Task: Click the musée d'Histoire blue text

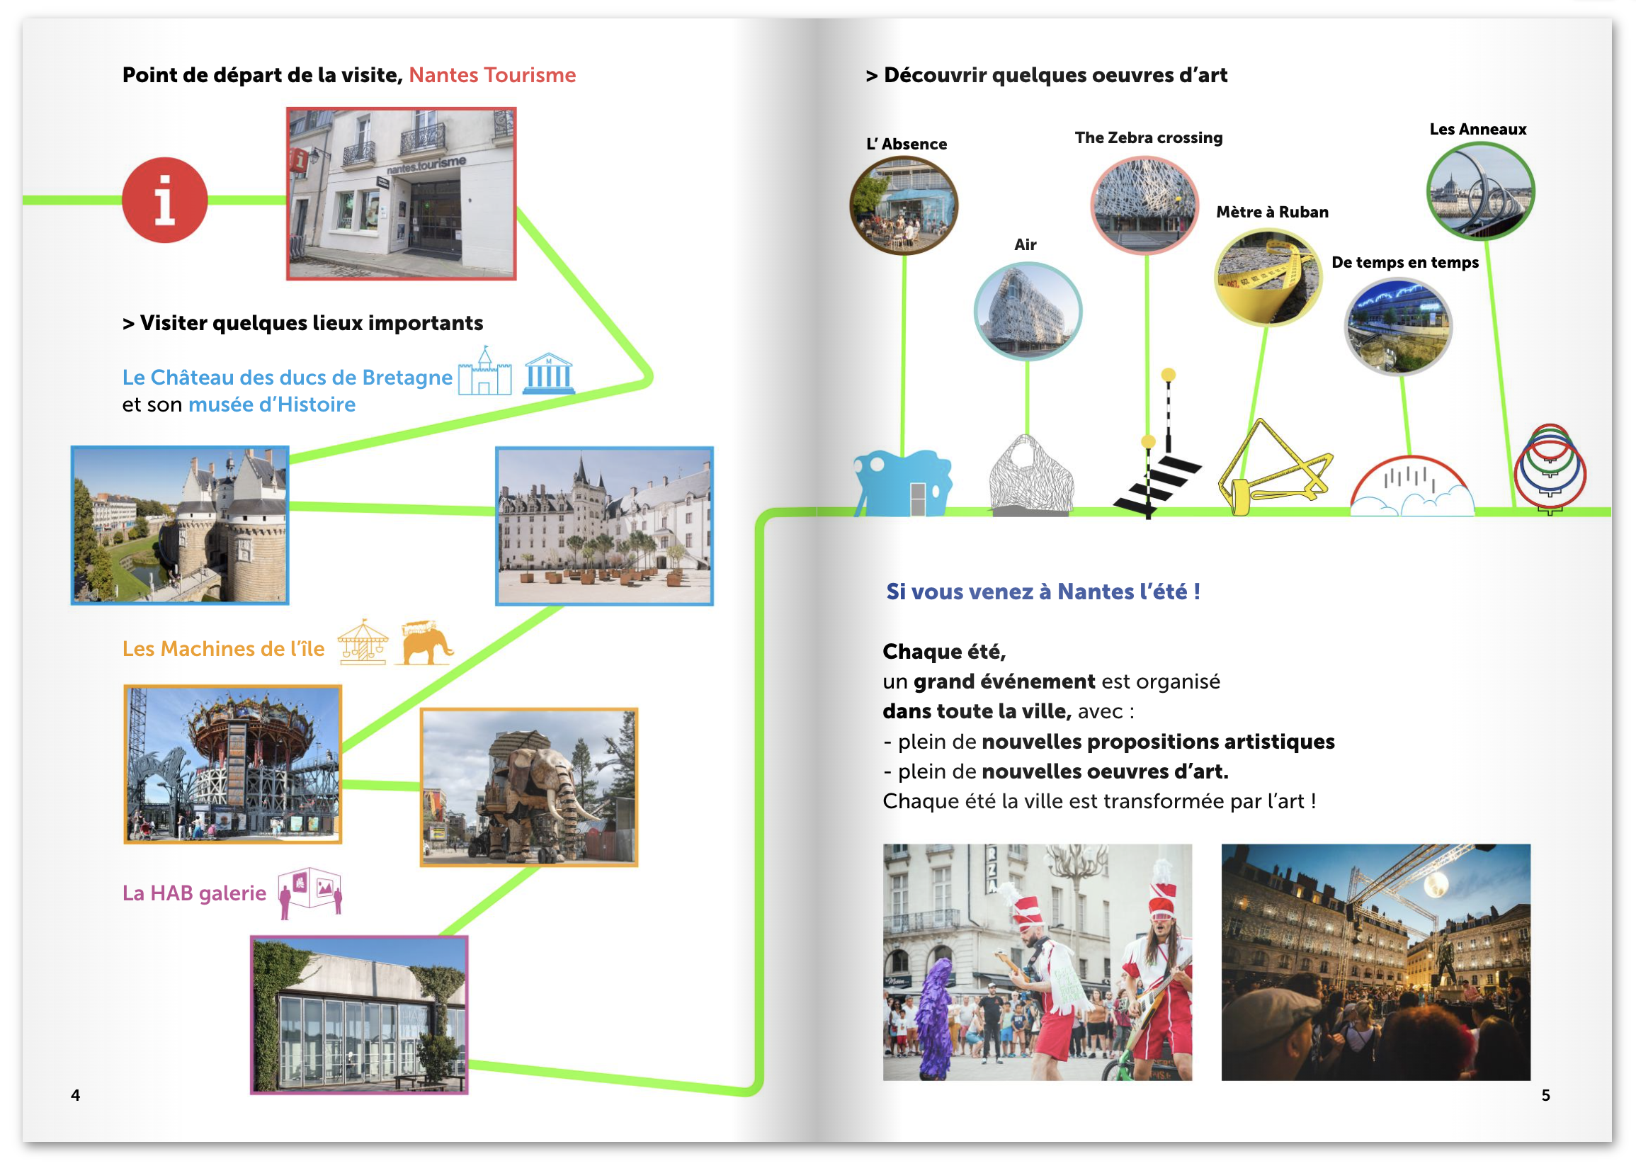Action: pyautogui.click(x=271, y=404)
